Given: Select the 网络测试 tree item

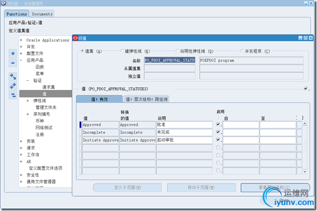Looking at the screenshot, I should pos(44,127).
